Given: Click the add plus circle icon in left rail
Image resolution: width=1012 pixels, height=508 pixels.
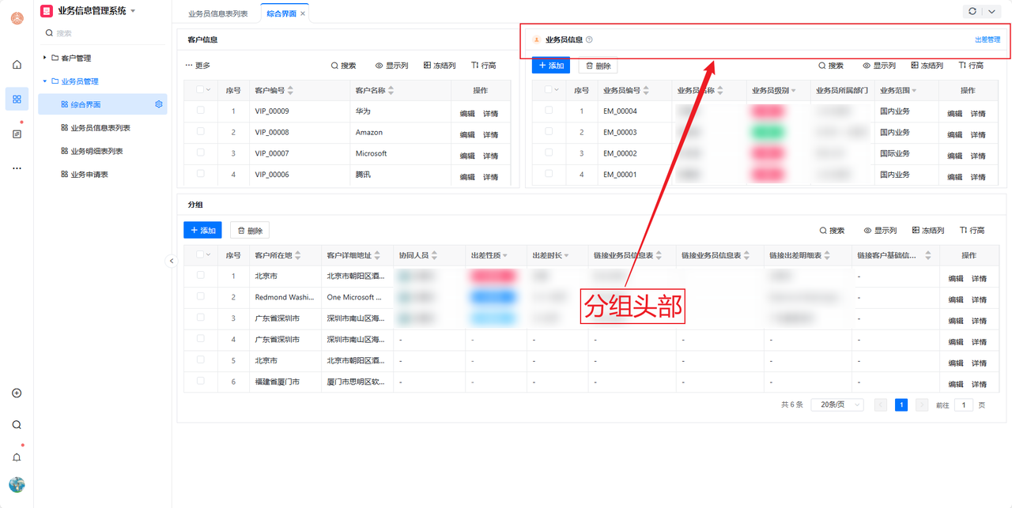Looking at the screenshot, I should tap(17, 393).
